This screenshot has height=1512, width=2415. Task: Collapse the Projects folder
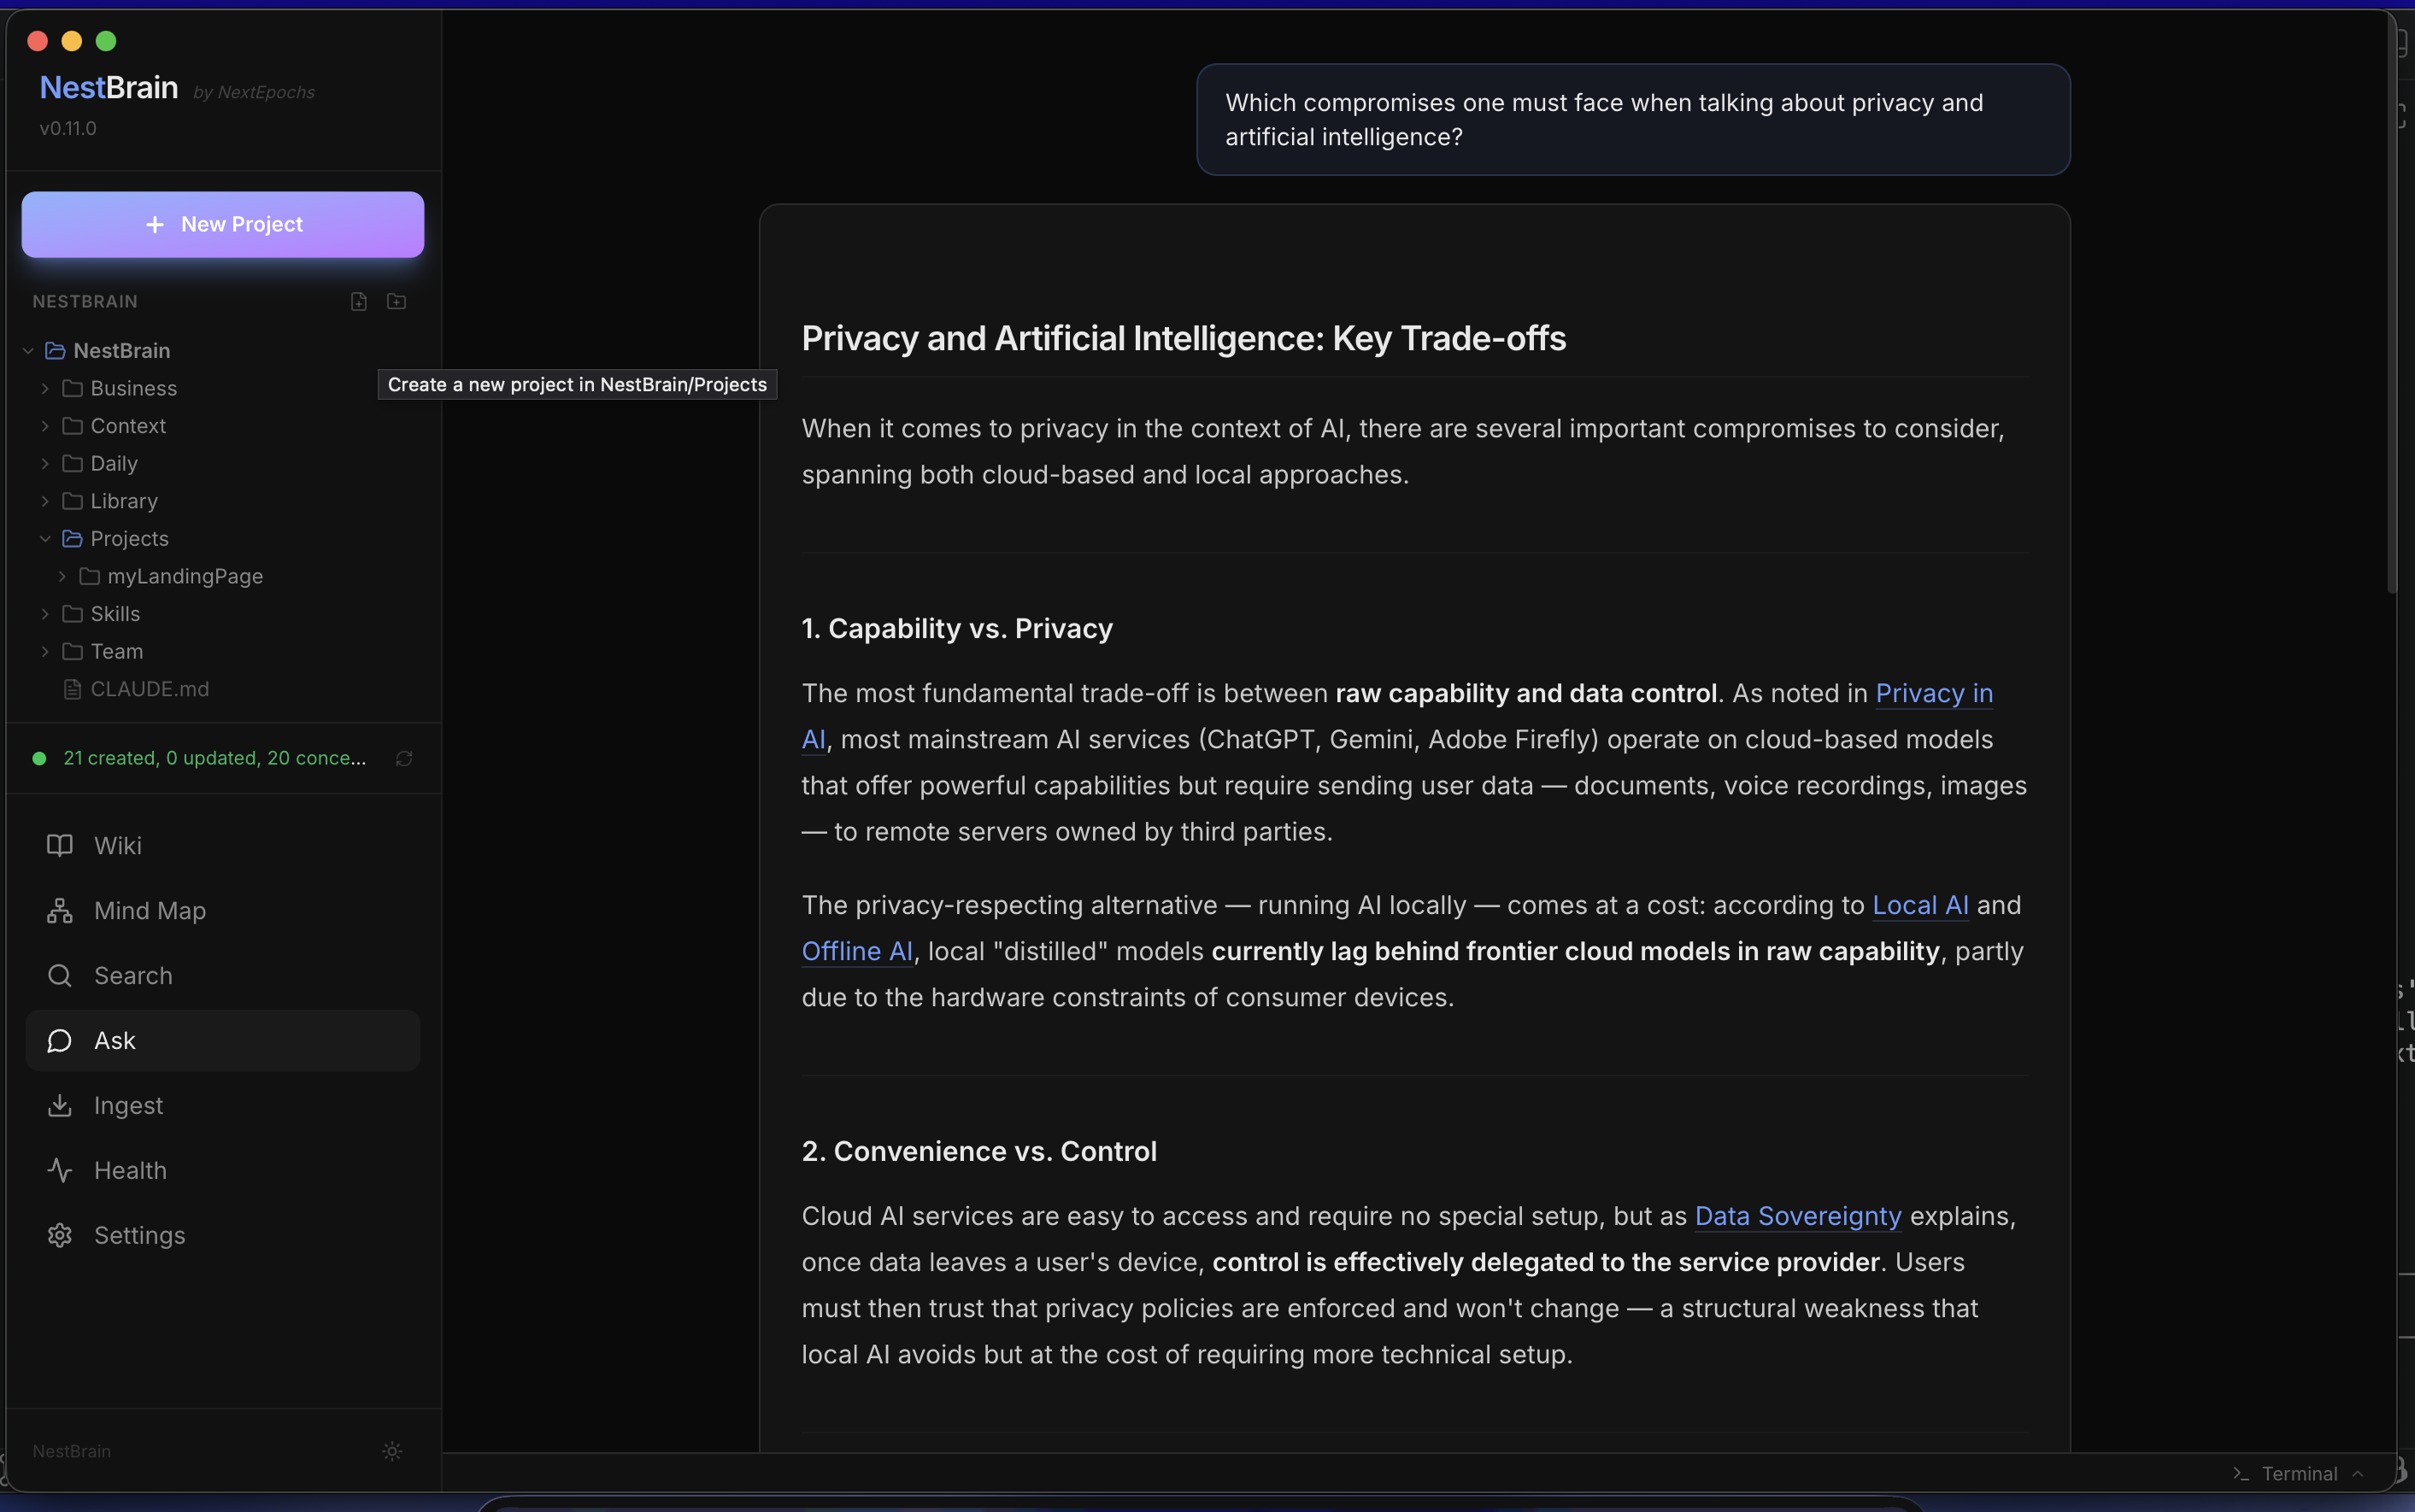tap(45, 538)
